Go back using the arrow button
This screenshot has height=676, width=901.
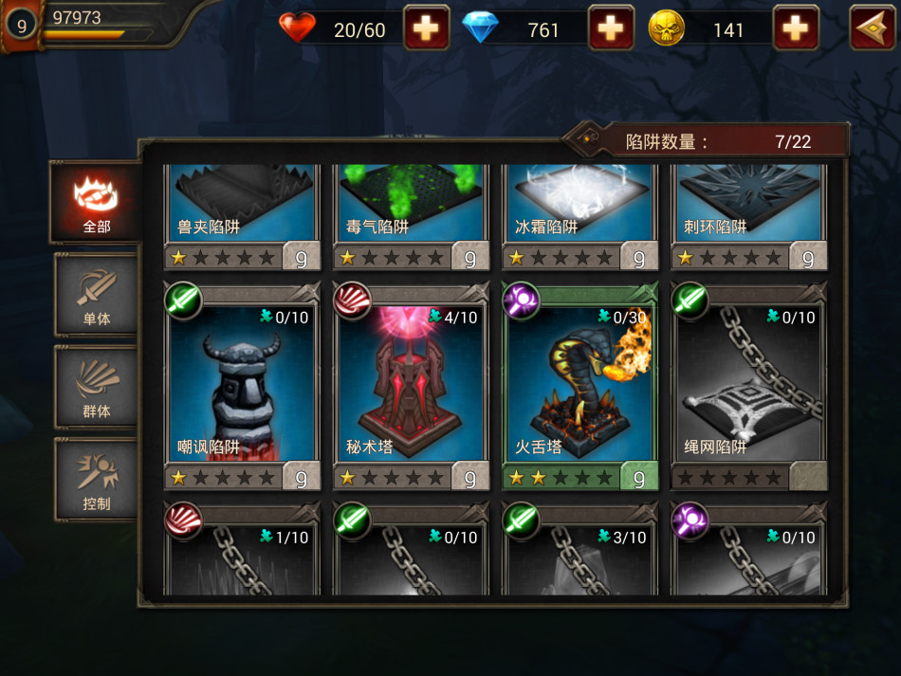coord(873,27)
